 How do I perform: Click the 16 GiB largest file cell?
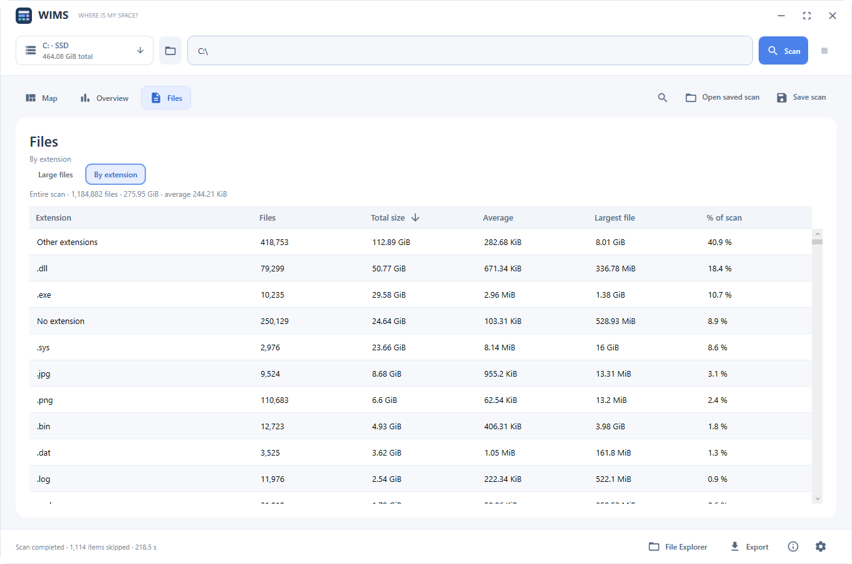pyautogui.click(x=607, y=347)
